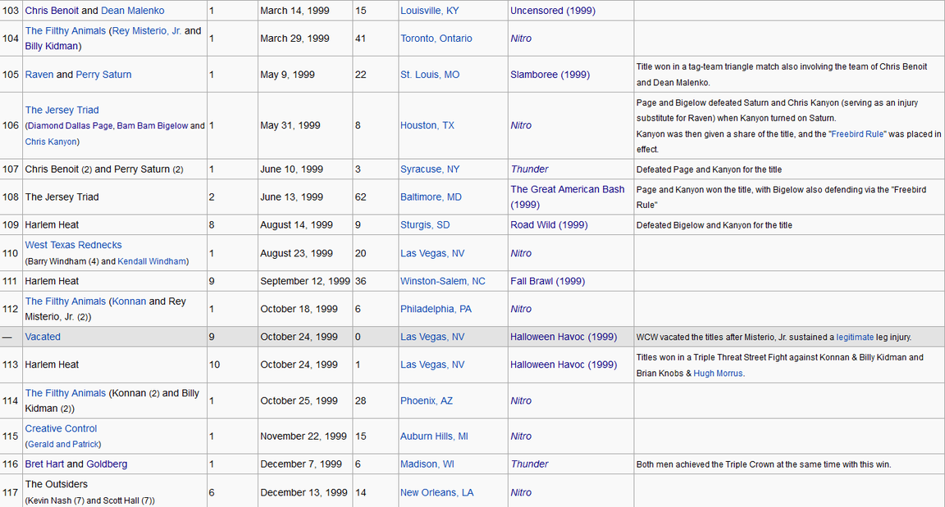
Task: Open the Uncensored (1999) event link
Action: point(553,11)
